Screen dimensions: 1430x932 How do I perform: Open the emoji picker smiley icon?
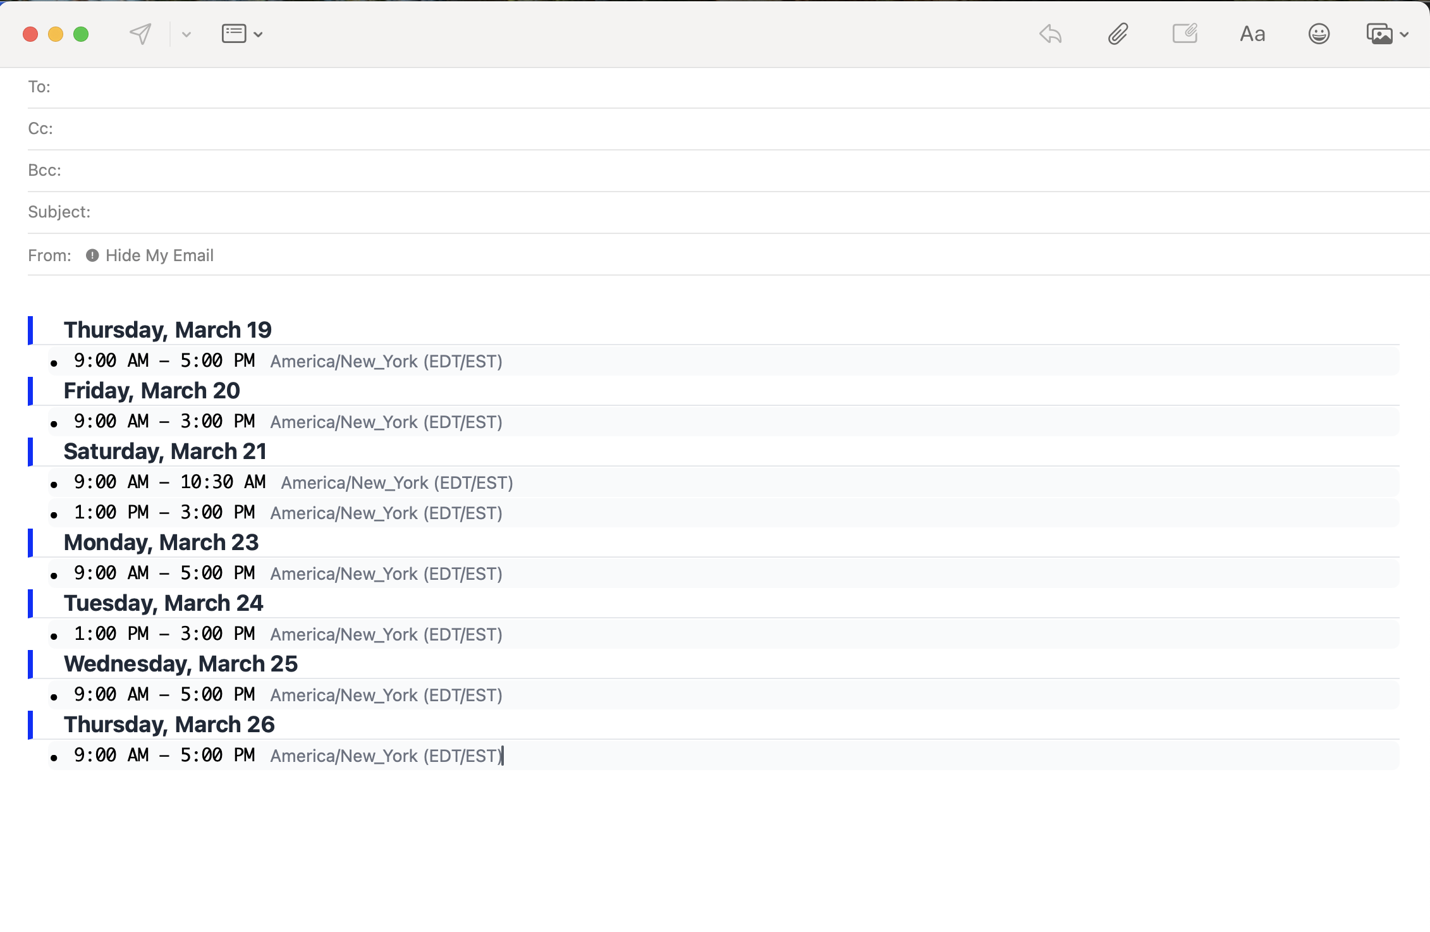click(x=1319, y=34)
